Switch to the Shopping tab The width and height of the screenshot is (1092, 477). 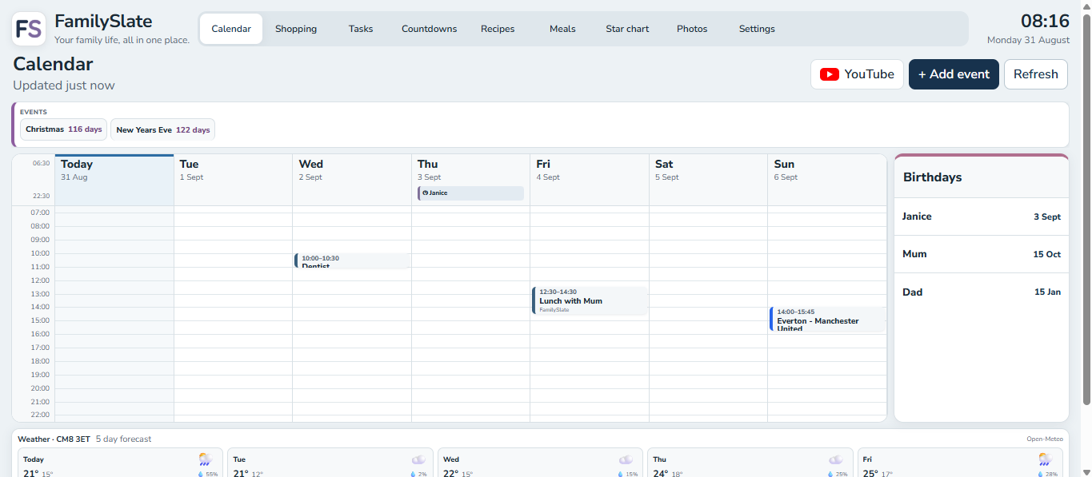tap(296, 29)
